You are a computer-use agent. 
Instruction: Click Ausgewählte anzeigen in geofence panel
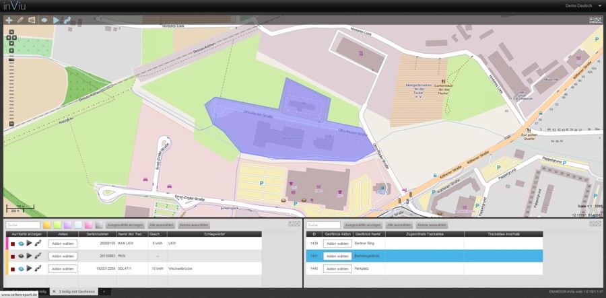(363, 225)
